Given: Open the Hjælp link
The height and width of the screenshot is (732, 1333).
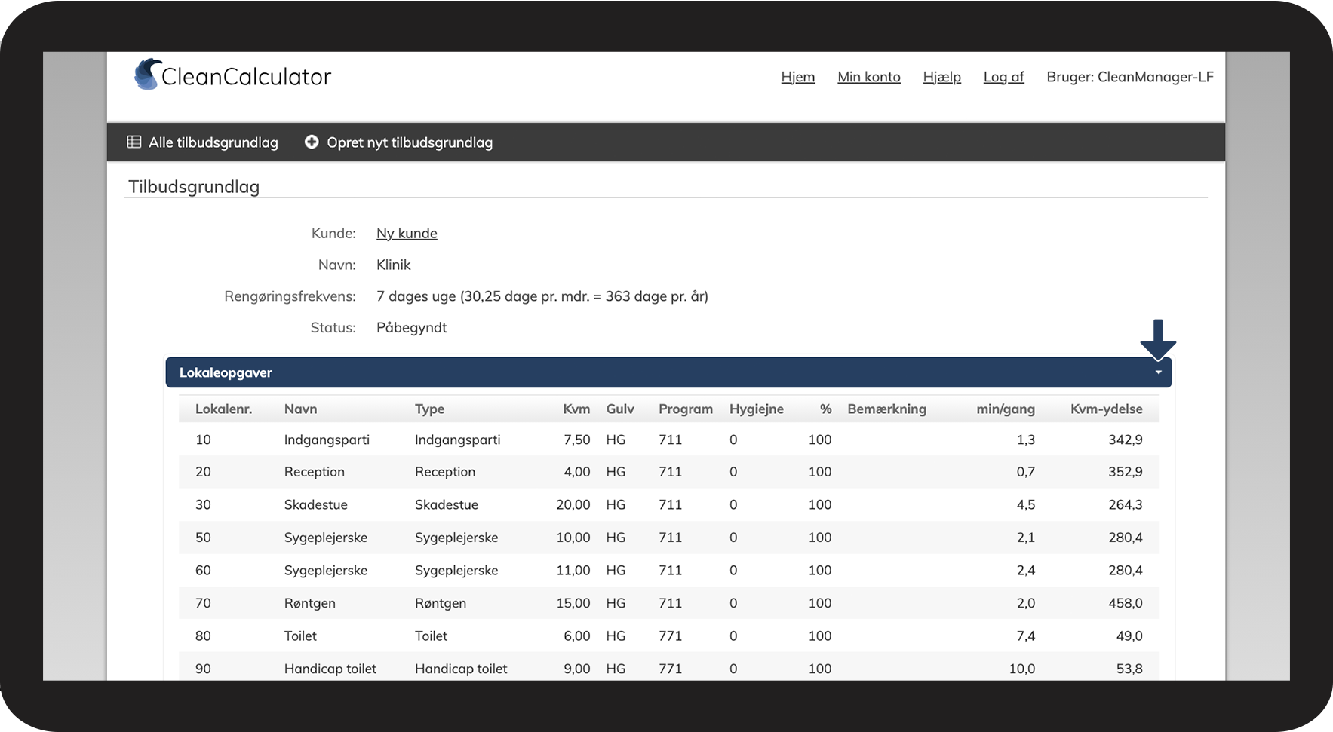Looking at the screenshot, I should click(942, 77).
